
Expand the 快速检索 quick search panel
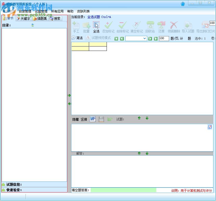coord(13,190)
